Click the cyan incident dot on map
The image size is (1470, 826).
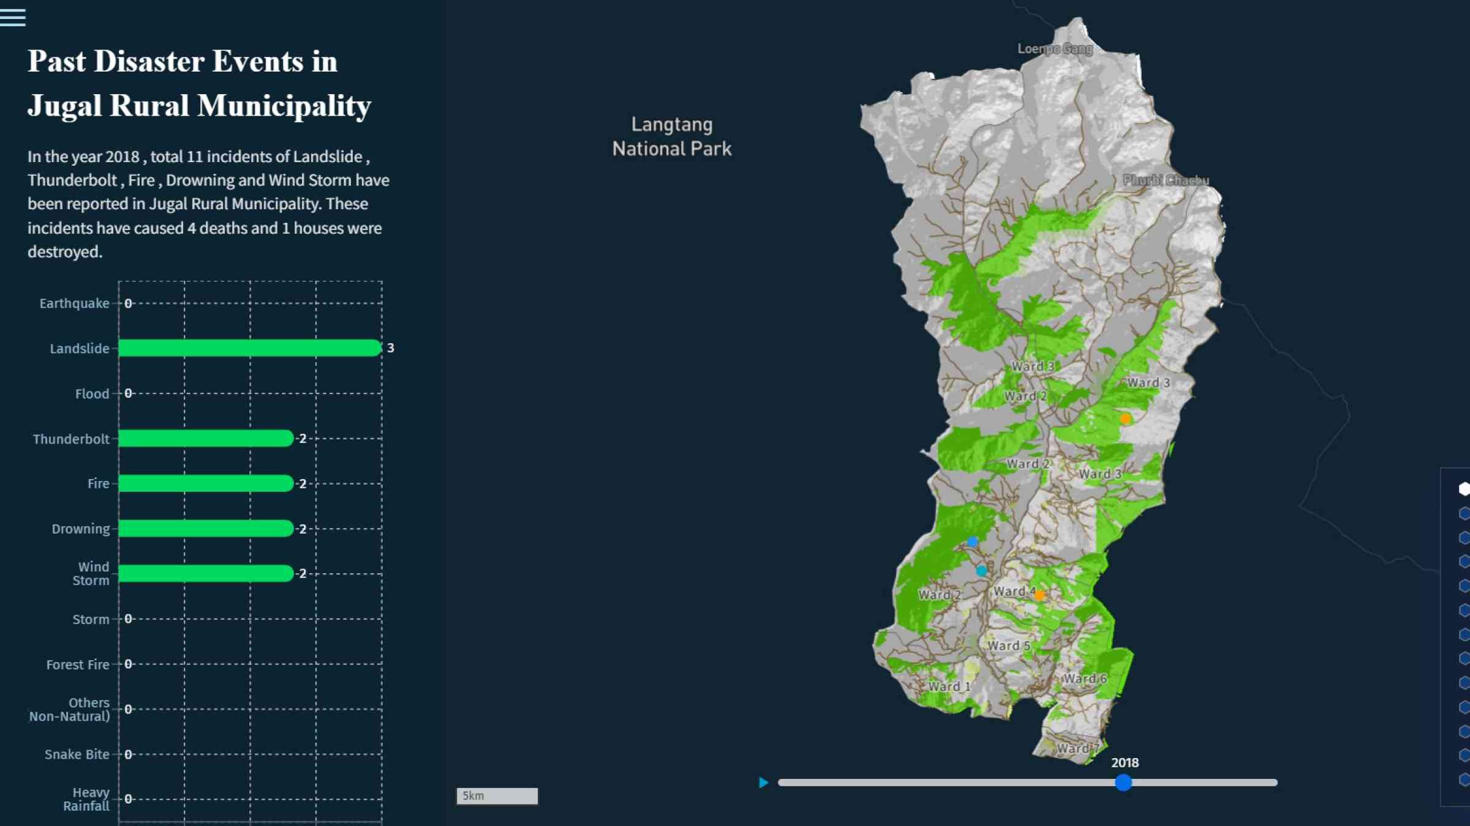pos(981,571)
